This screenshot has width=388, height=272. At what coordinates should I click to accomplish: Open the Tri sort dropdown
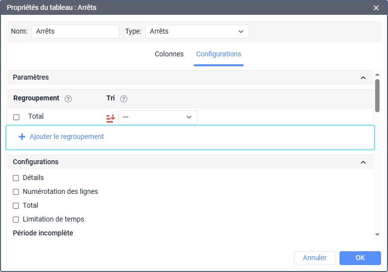pyautogui.click(x=157, y=117)
